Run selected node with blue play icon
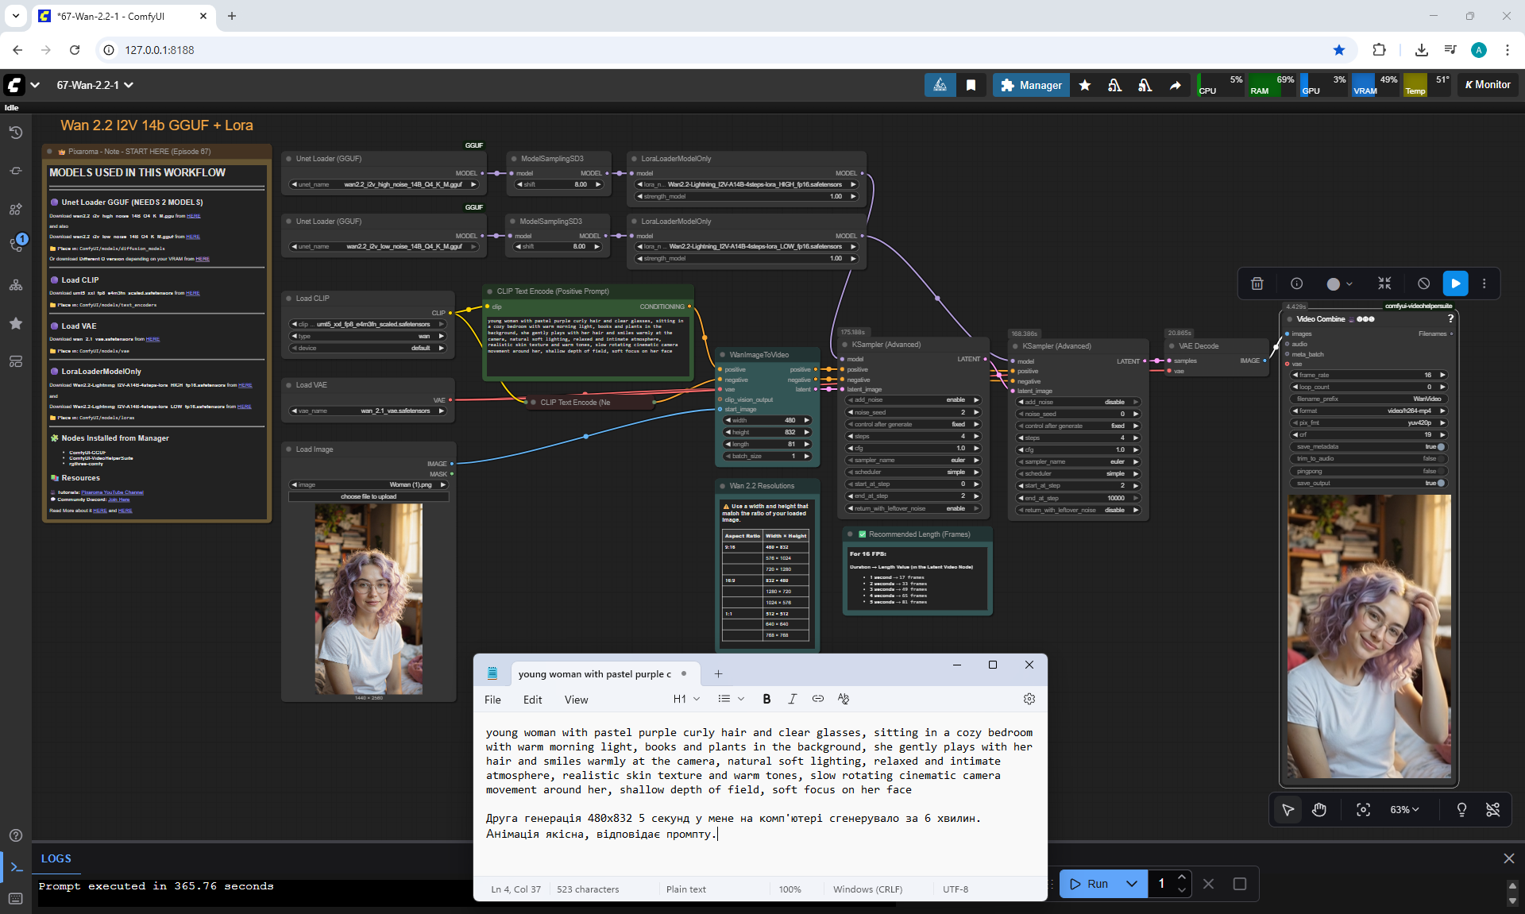Image resolution: width=1525 pixels, height=914 pixels. (1455, 283)
